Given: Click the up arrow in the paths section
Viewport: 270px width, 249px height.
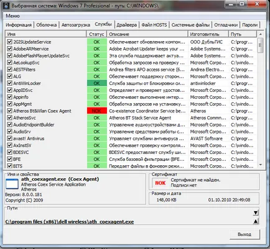Looking at the screenshot, I should coord(256,221).
